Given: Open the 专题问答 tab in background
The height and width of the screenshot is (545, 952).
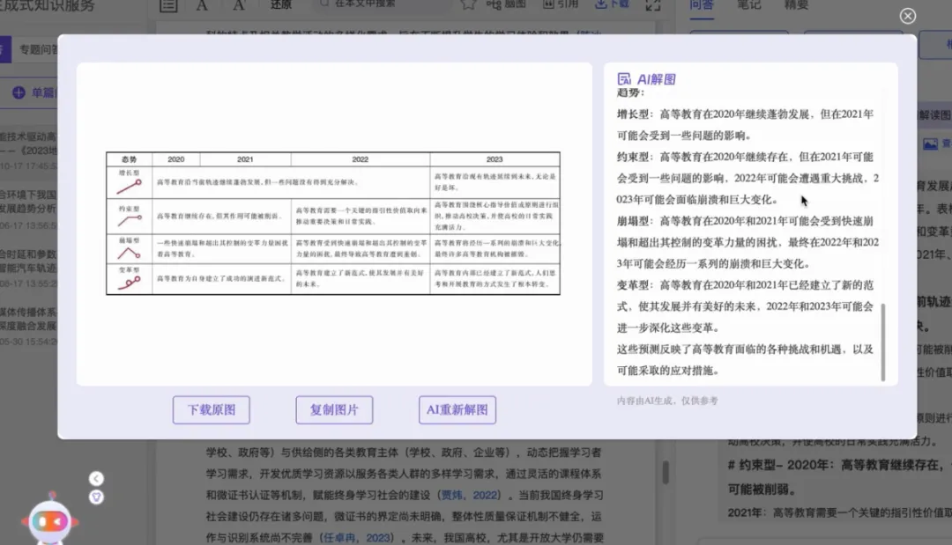Looking at the screenshot, I should [38, 49].
